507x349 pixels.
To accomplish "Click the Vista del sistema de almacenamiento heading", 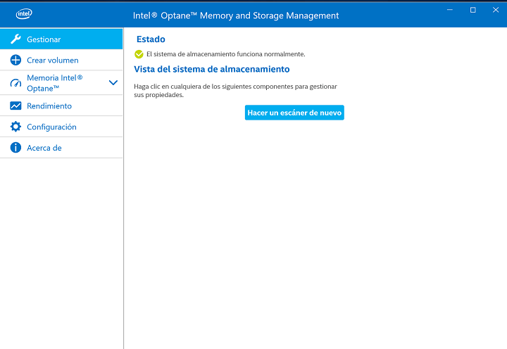I will [211, 70].
